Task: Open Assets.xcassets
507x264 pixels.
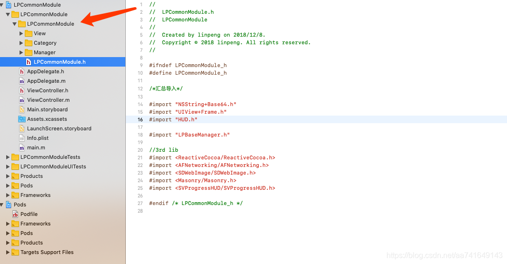Action: point(47,119)
